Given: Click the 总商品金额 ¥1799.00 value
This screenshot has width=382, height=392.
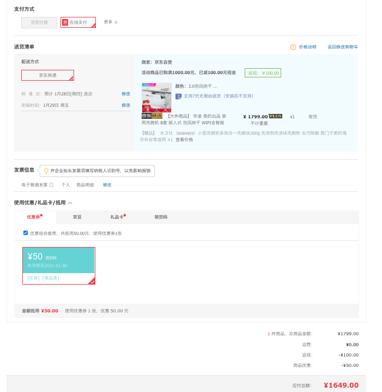Looking at the screenshot, I should (x=348, y=334).
